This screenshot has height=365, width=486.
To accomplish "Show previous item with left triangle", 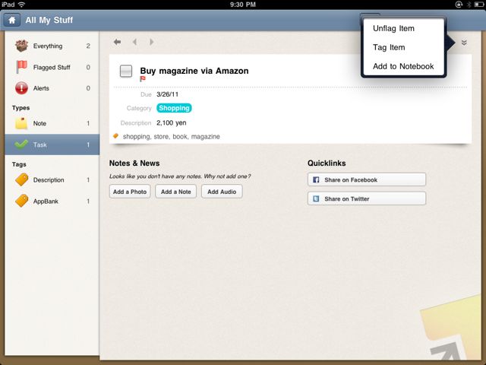I will click(135, 42).
